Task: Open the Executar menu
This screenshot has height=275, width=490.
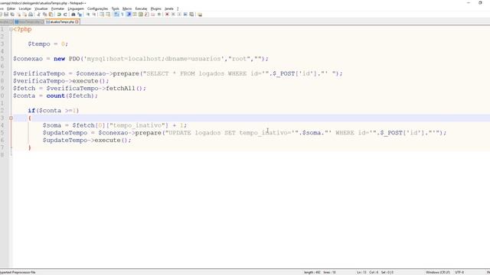Action: click(141, 8)
